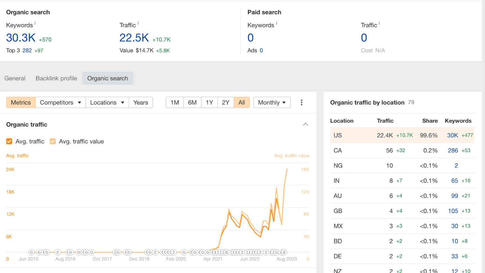485x273 pixels.
Task: Click the first Google update marker near Jun 2015
Action: (31, 252)
